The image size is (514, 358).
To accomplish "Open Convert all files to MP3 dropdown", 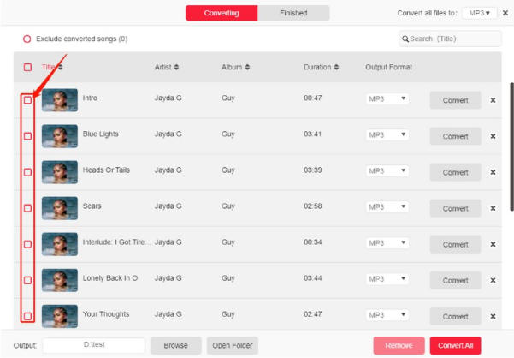I will pyautogui.click(x=480, y=14).
